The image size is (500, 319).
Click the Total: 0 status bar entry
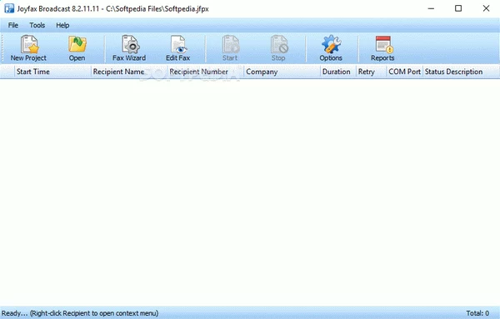tap(477, 313)
